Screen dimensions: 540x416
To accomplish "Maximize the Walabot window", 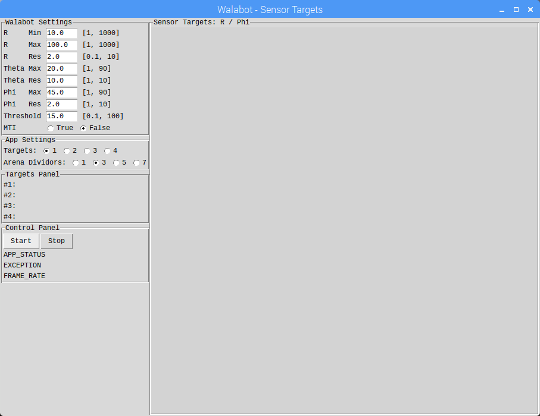I will click(516, 10).
